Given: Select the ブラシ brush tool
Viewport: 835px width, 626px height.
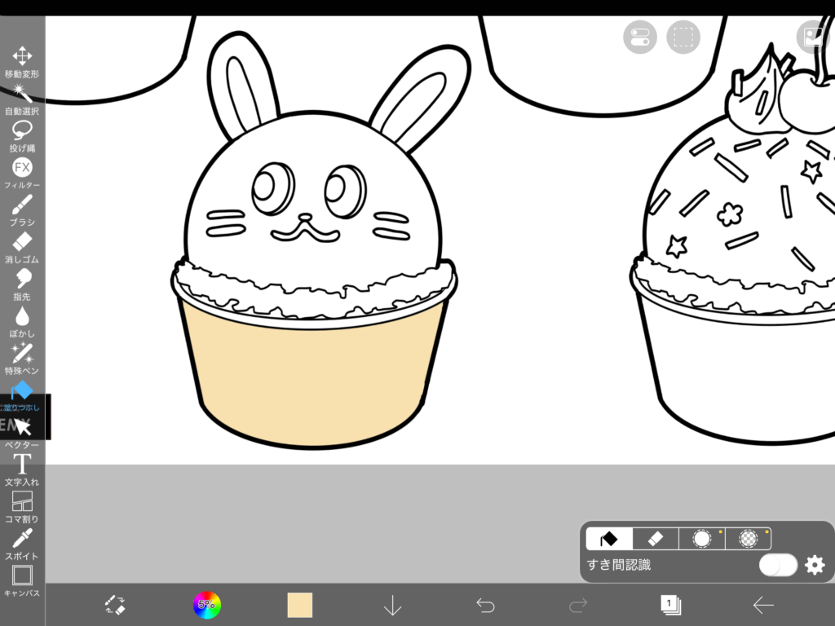Looking at the screenshot, I should point(22,205).
